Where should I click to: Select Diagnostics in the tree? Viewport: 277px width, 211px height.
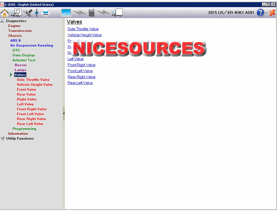(16, 21)
